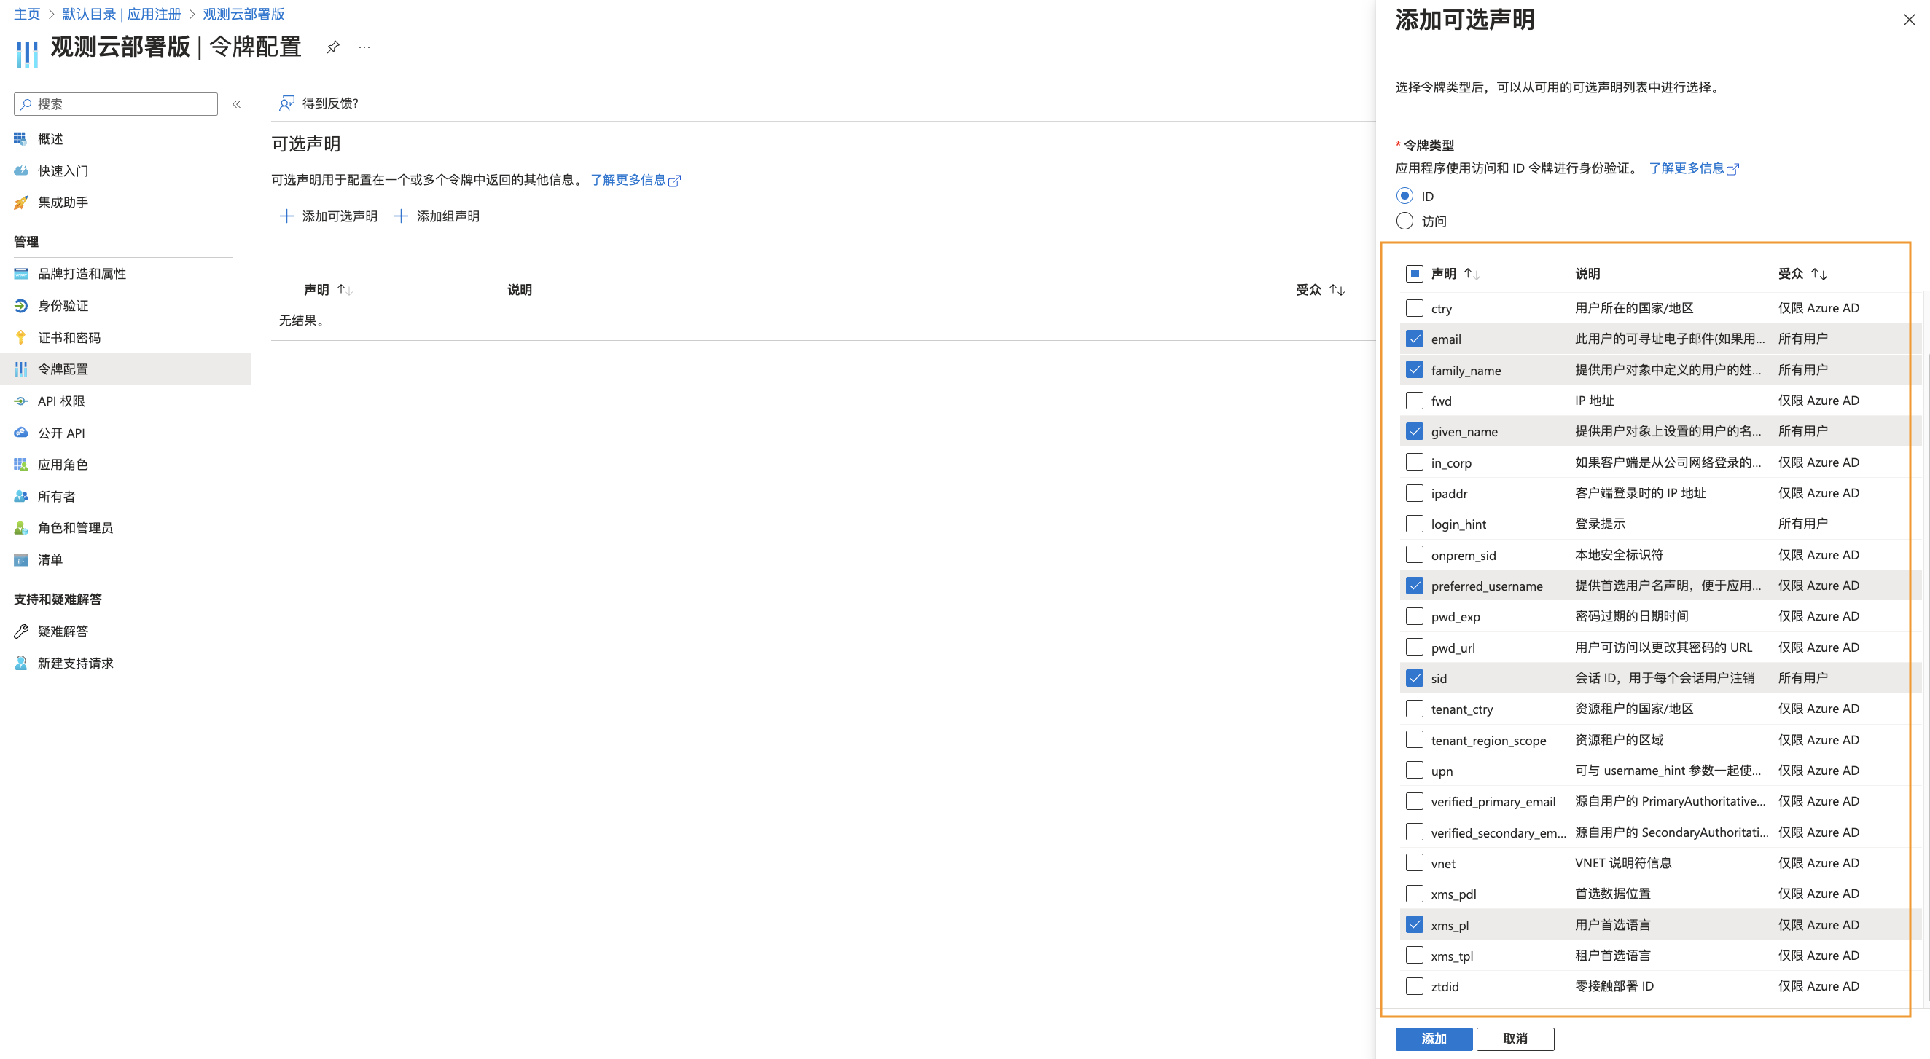Close the 添加可选声明 panel with the X

click(1909, 20)
